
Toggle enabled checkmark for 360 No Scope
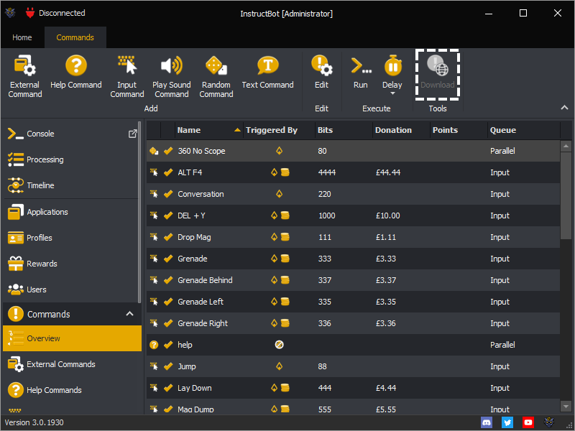[x=168, y=151]
